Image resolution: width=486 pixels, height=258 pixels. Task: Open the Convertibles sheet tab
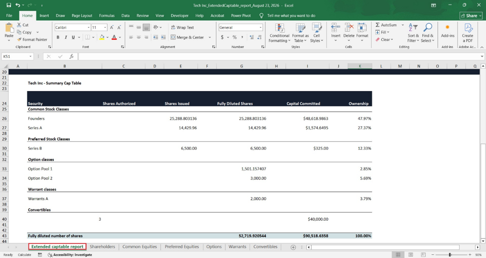pyautogui.click(x=265, y=247)
